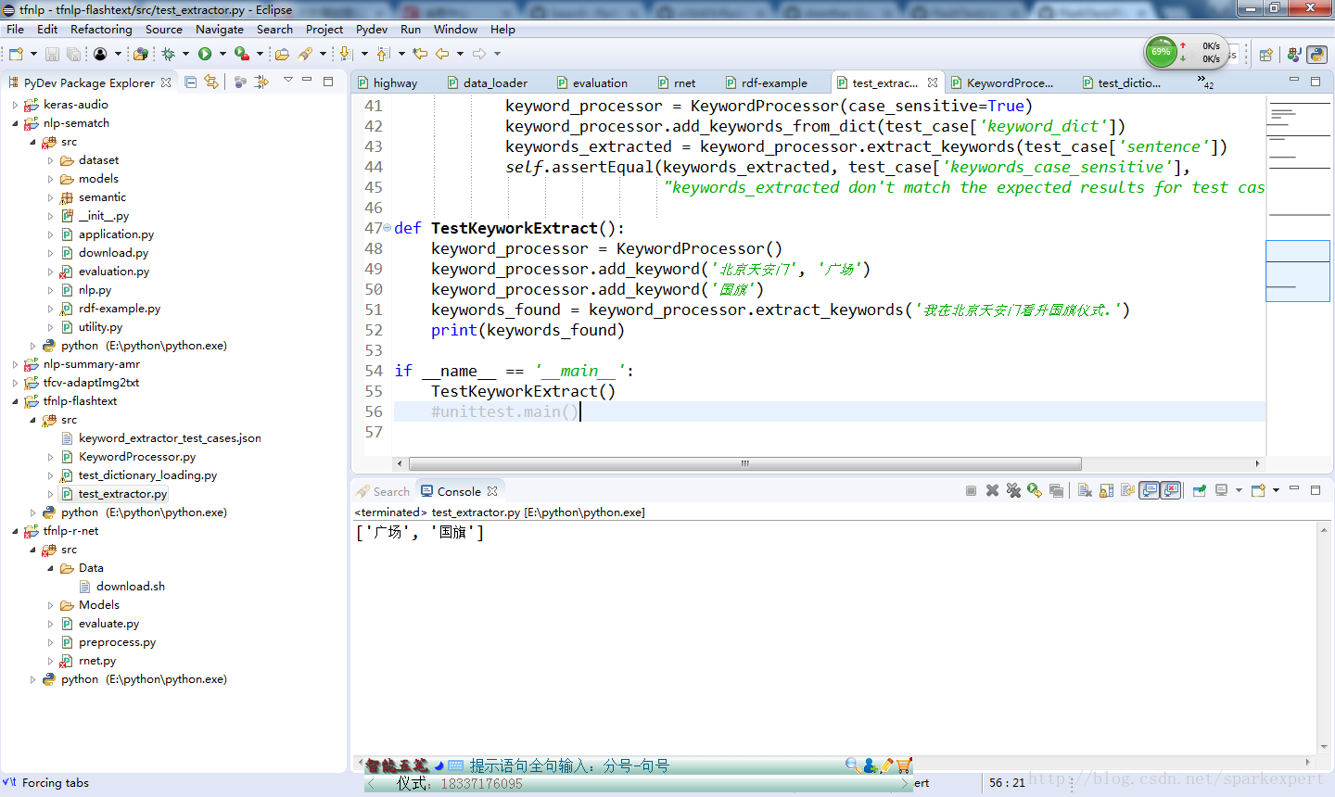
Task: Click the Run External Tools icon
Action: 242,54
